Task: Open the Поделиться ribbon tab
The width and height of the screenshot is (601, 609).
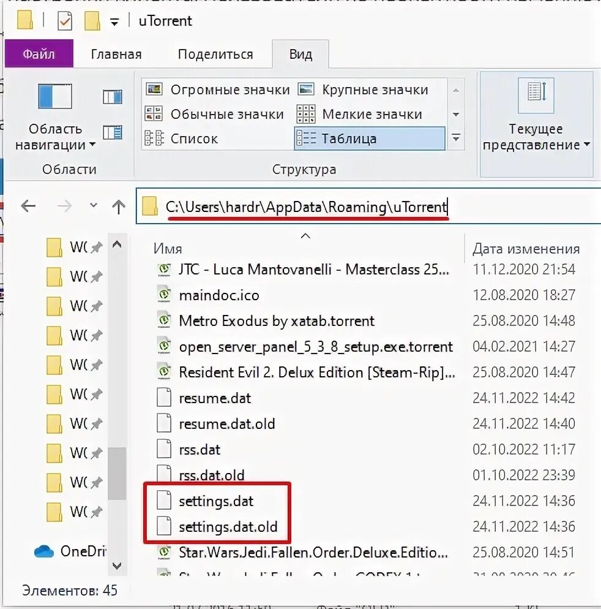Action: (x=215, y=54)
